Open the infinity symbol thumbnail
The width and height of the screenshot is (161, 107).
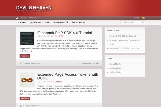click(27, 80)
